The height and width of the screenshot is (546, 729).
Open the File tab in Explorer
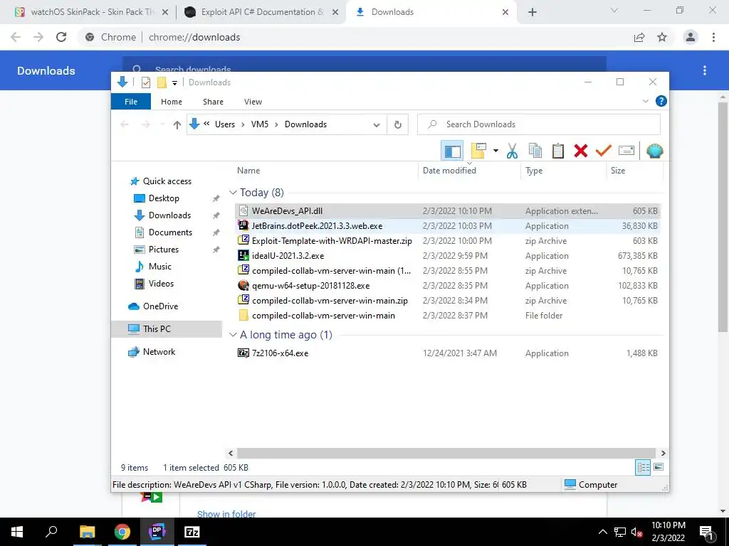(x=131, y=101)
